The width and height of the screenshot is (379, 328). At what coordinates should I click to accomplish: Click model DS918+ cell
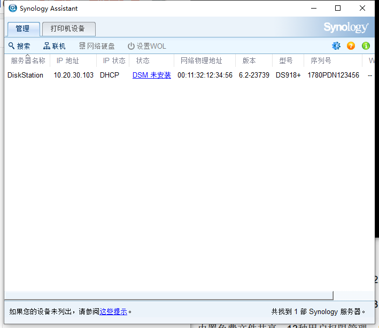point(288,75)
